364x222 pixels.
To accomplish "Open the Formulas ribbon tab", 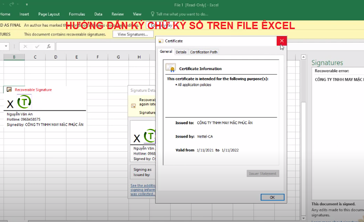I will coord(77,14).
